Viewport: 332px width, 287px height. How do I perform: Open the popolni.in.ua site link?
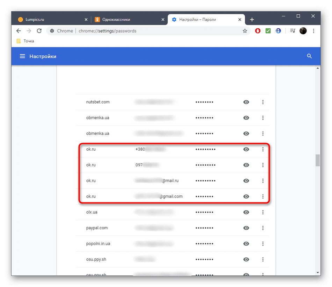tap(98, 244)
